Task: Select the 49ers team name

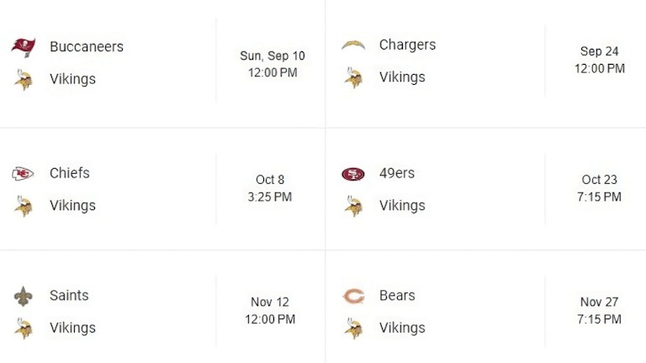Action: click(x=397, y=173)
